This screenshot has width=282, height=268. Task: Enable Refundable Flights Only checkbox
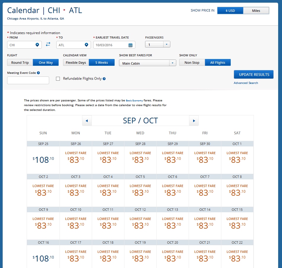[x=58, y=79]
